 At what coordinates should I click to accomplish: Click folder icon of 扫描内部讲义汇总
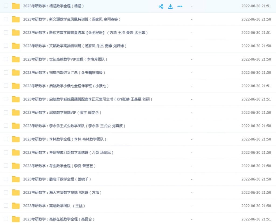click(16, 72)
